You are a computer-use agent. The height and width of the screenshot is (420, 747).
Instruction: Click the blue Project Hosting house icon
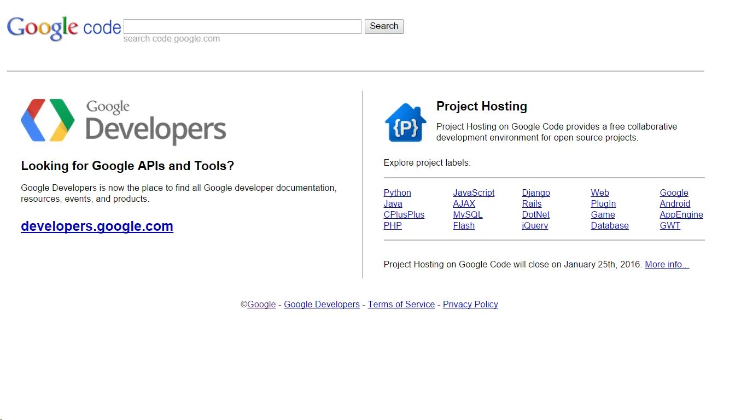[405, 122]
